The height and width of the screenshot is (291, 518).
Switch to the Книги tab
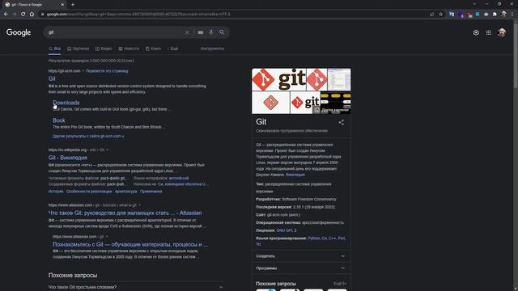[153, 48]
